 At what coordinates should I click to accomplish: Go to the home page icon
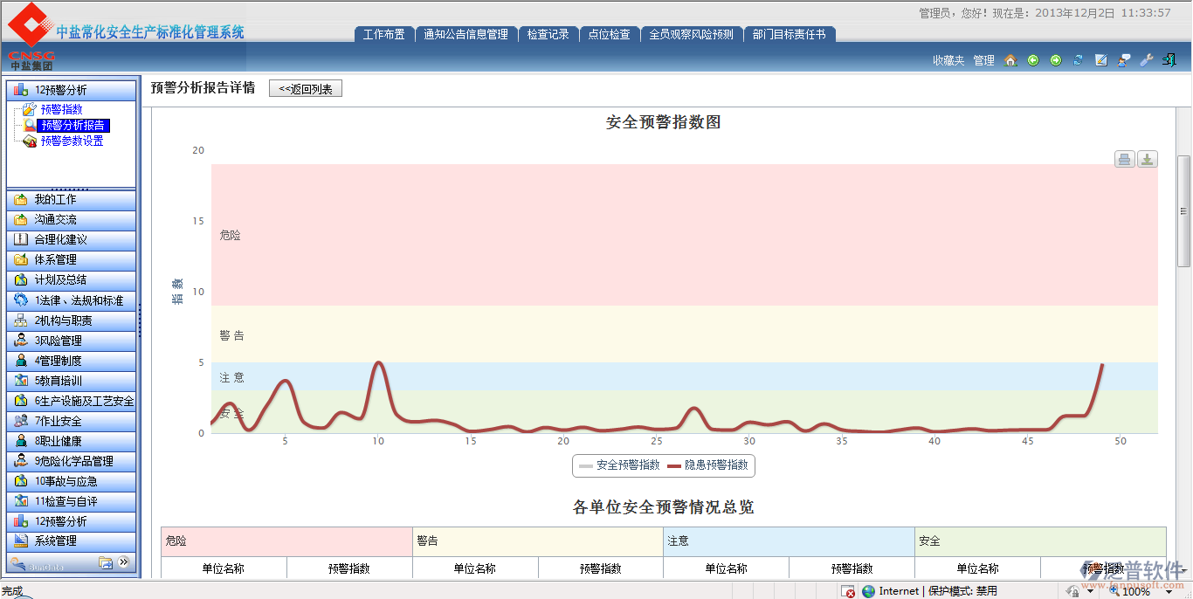1010,60
